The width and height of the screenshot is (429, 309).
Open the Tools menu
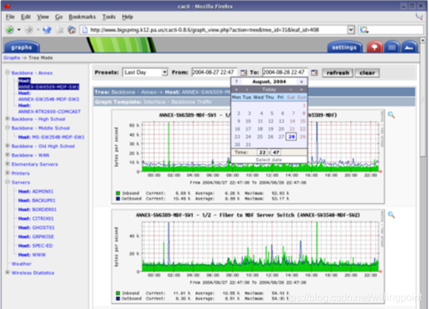[109, 17]
